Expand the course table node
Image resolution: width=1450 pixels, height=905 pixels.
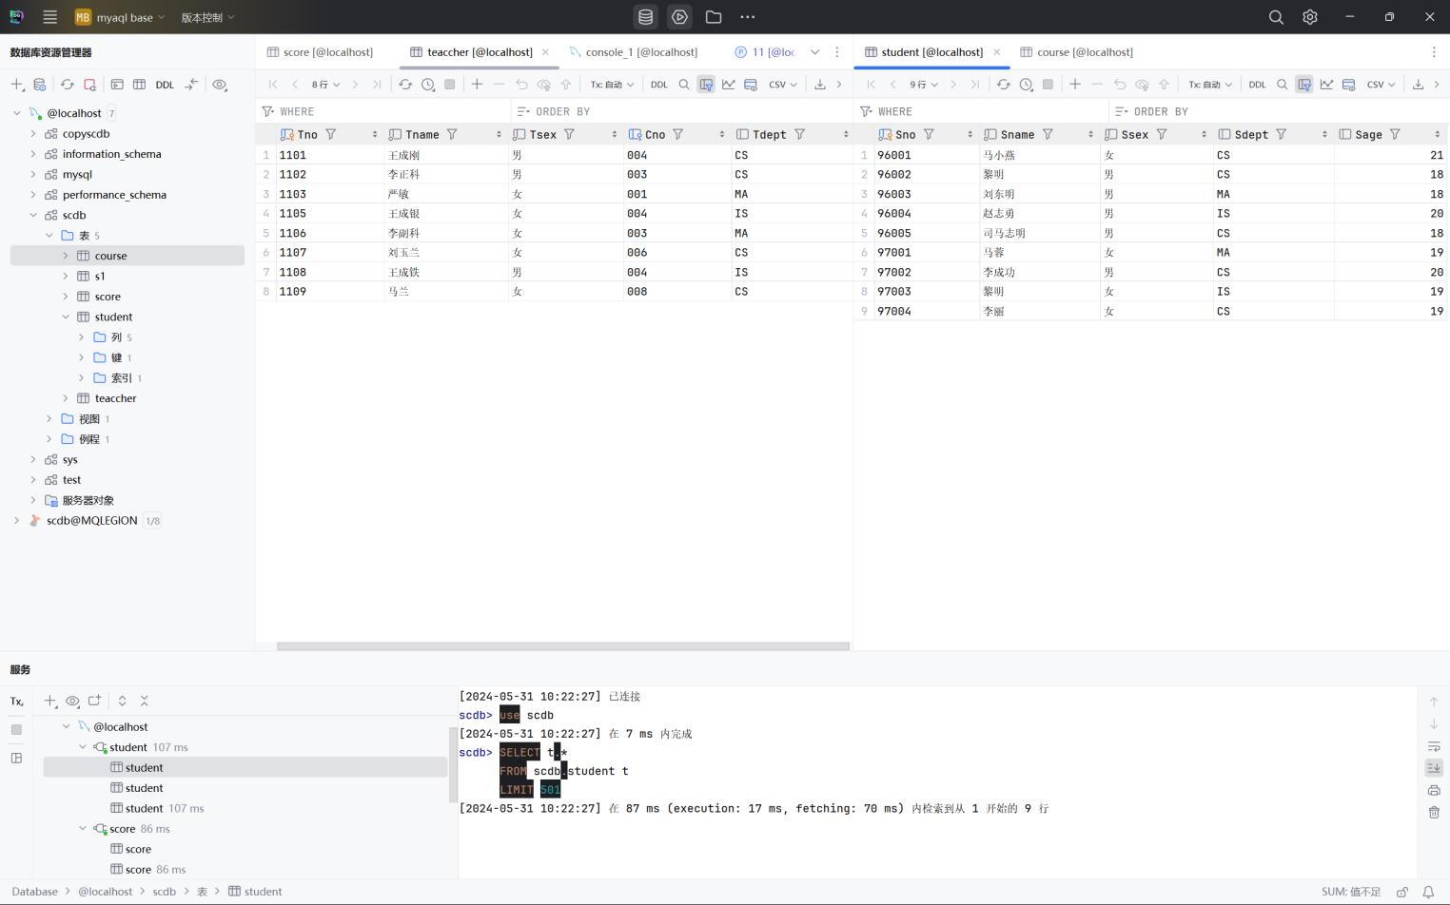coord(66,256)
